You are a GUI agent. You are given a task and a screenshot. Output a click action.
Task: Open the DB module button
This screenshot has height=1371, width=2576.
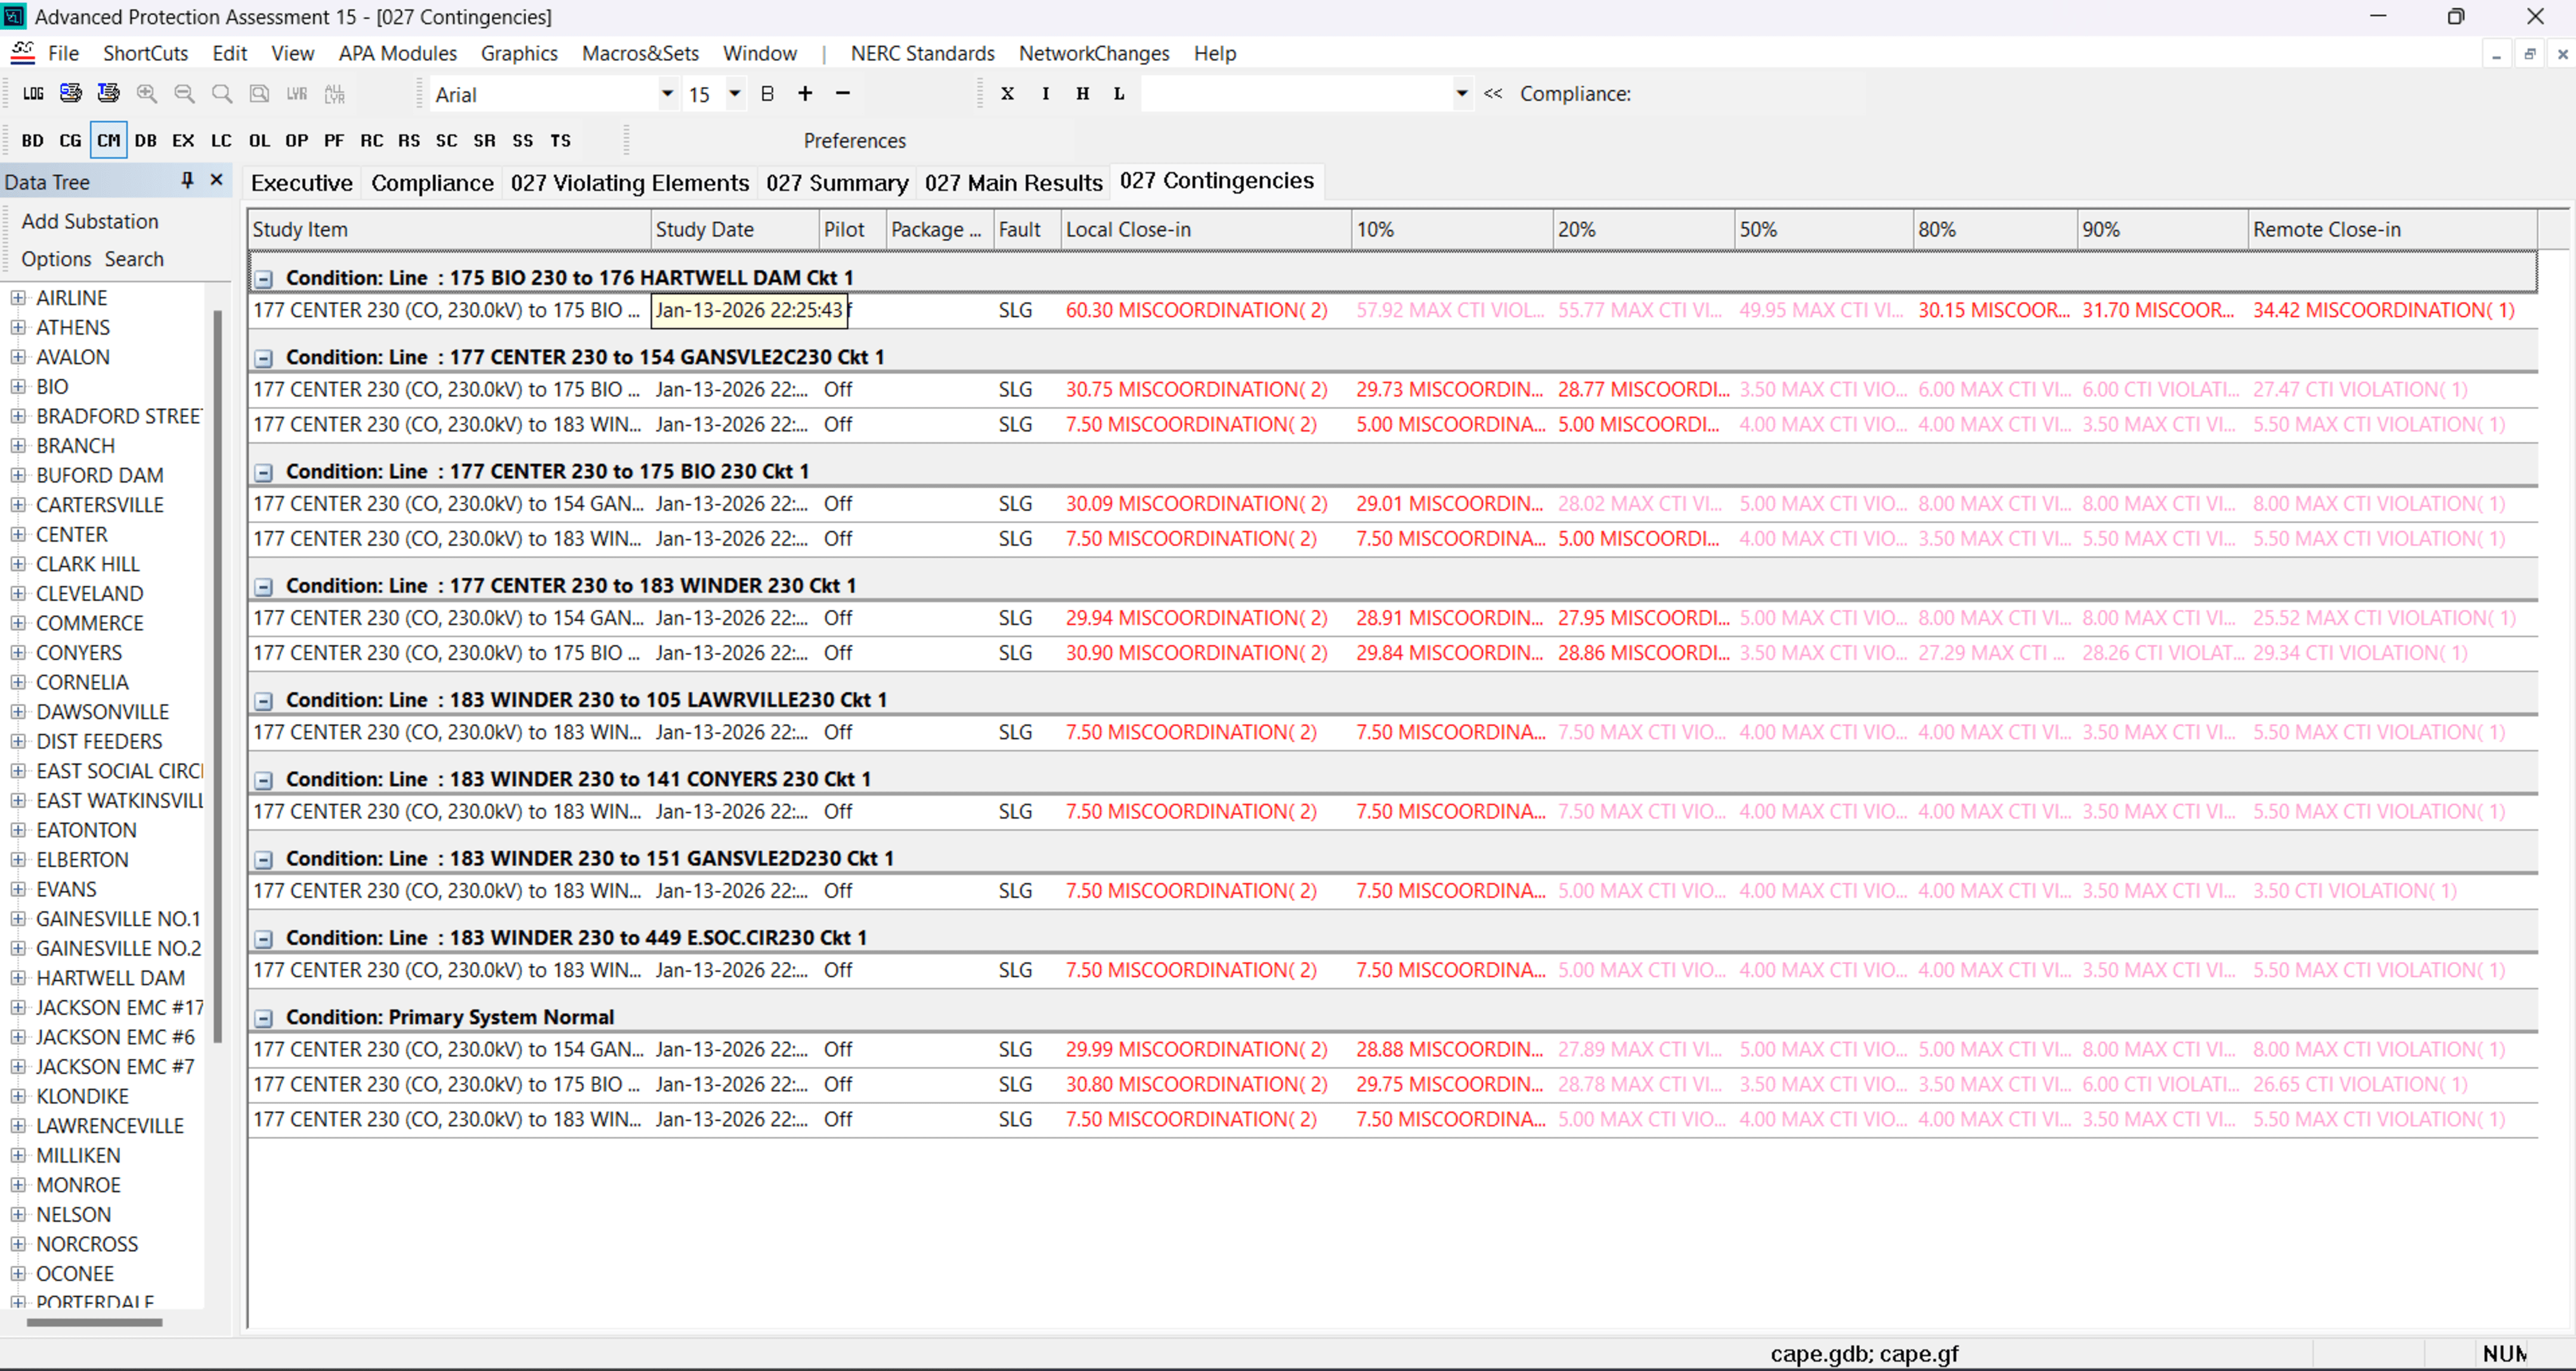(x=146, y=141)
